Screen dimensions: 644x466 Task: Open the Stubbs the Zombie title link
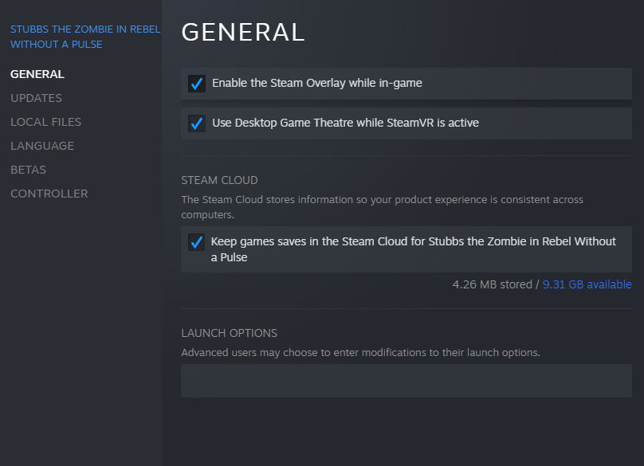[x=84, y=37]
